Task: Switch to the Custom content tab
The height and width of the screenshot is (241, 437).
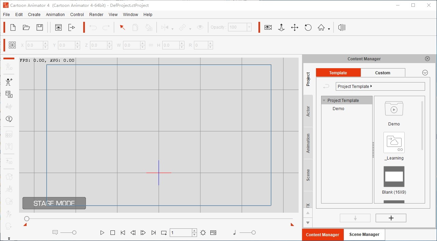Action: point(382,73)
